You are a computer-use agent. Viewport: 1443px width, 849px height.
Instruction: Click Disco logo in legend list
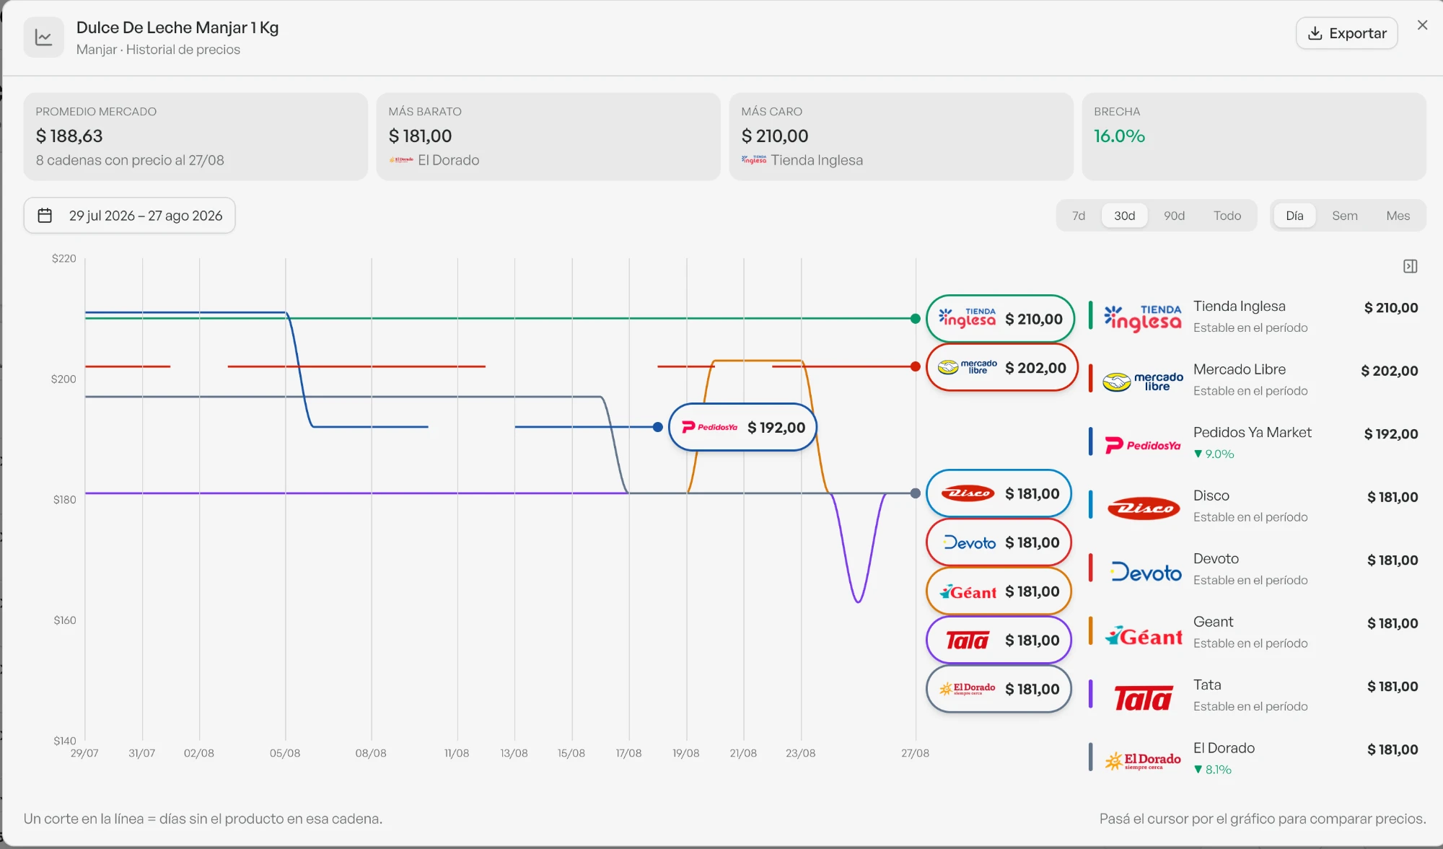tap(1144, 509)
